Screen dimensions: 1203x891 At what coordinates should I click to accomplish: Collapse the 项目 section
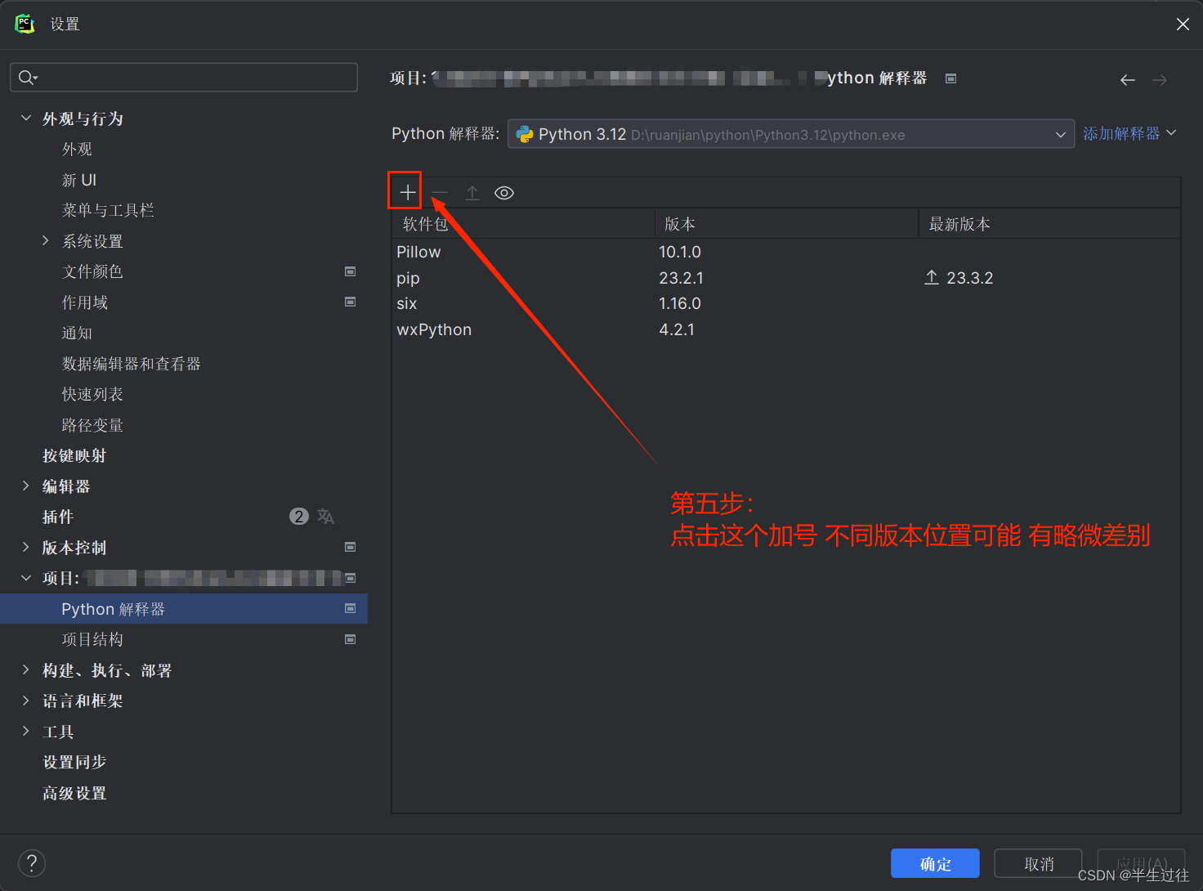(x=26, y=578)
